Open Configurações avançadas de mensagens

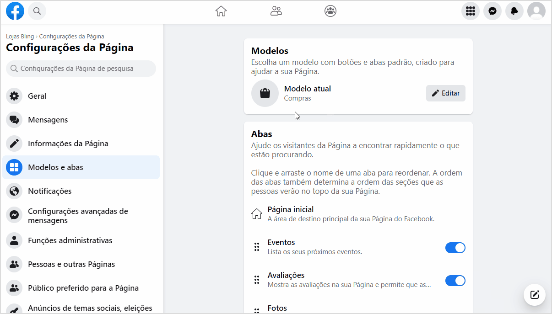[x=81, y=216]
